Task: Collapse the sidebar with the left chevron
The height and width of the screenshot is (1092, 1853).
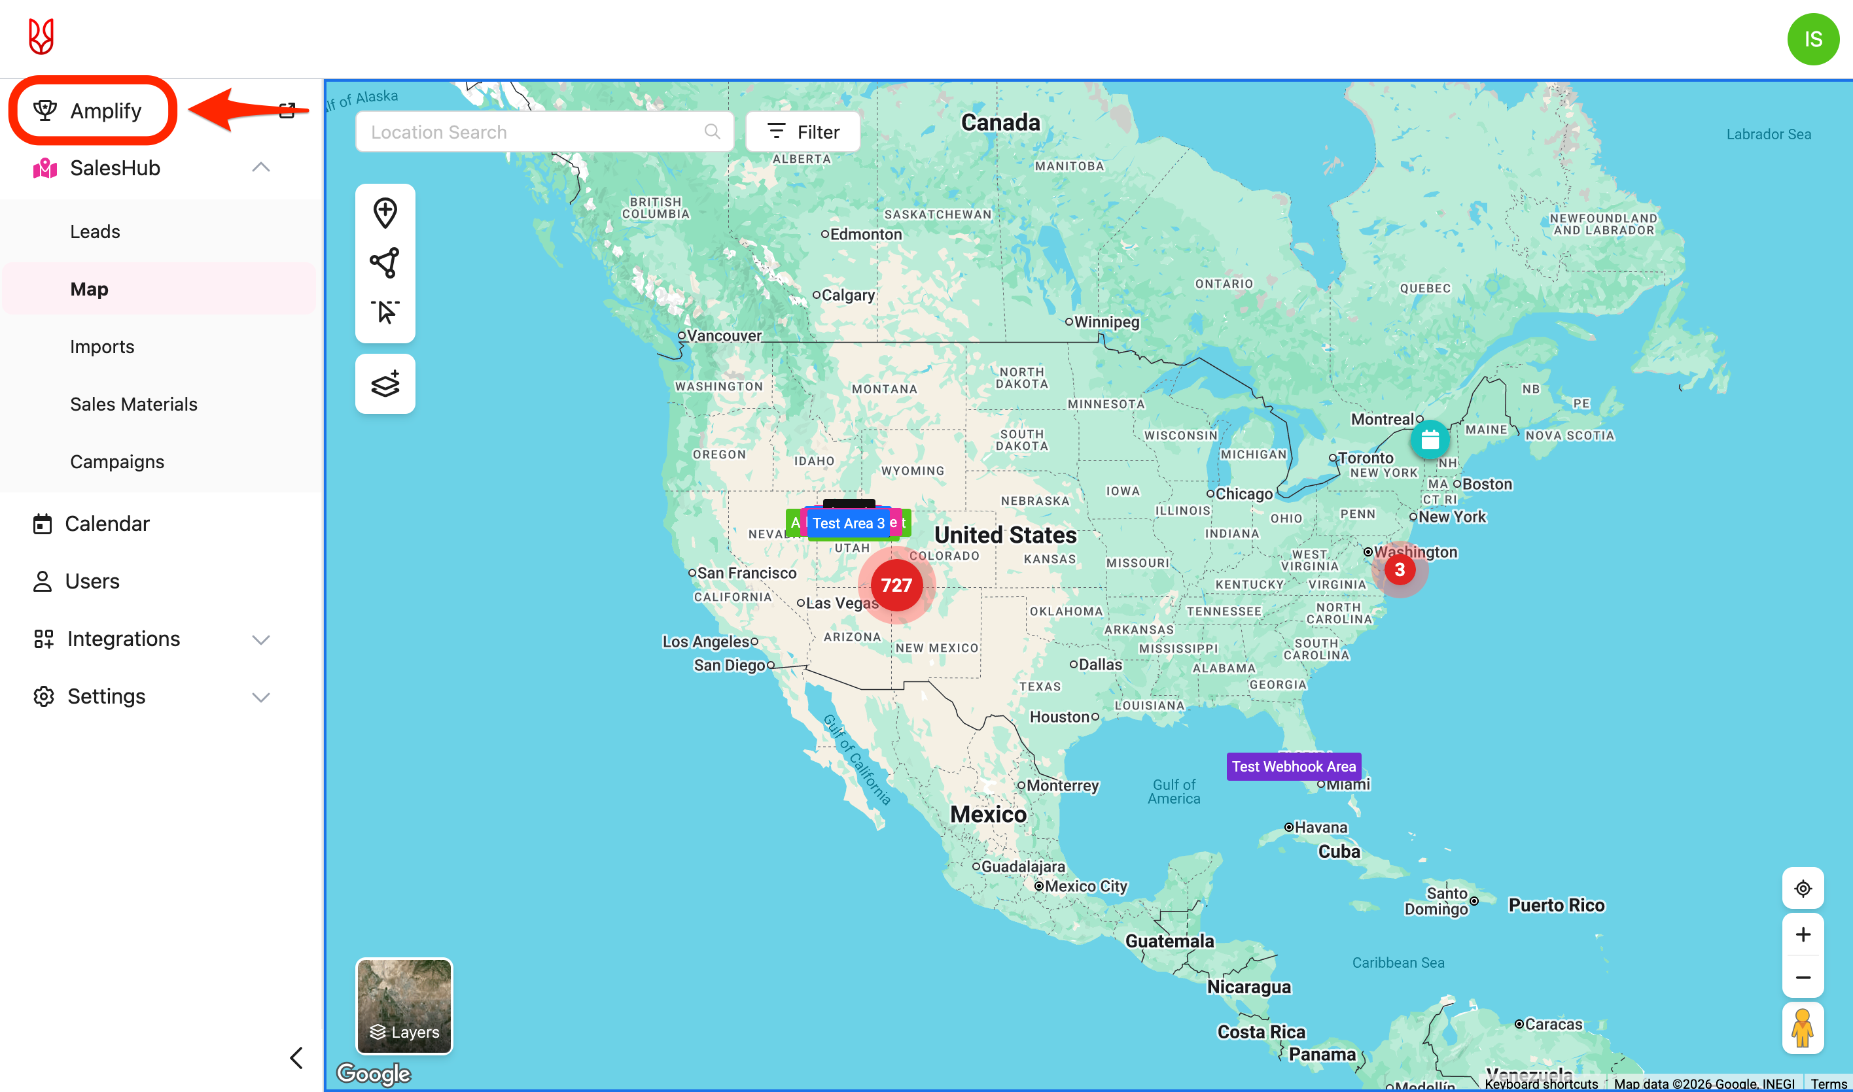Action: (296, 1057)
